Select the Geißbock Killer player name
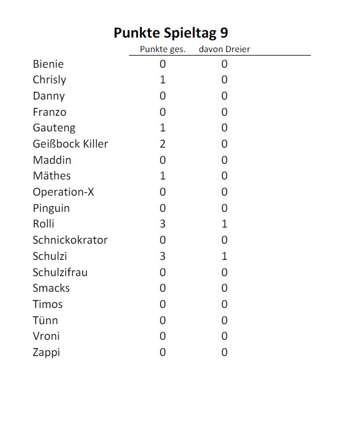This screenshot has width=356, height=433. 70,144
